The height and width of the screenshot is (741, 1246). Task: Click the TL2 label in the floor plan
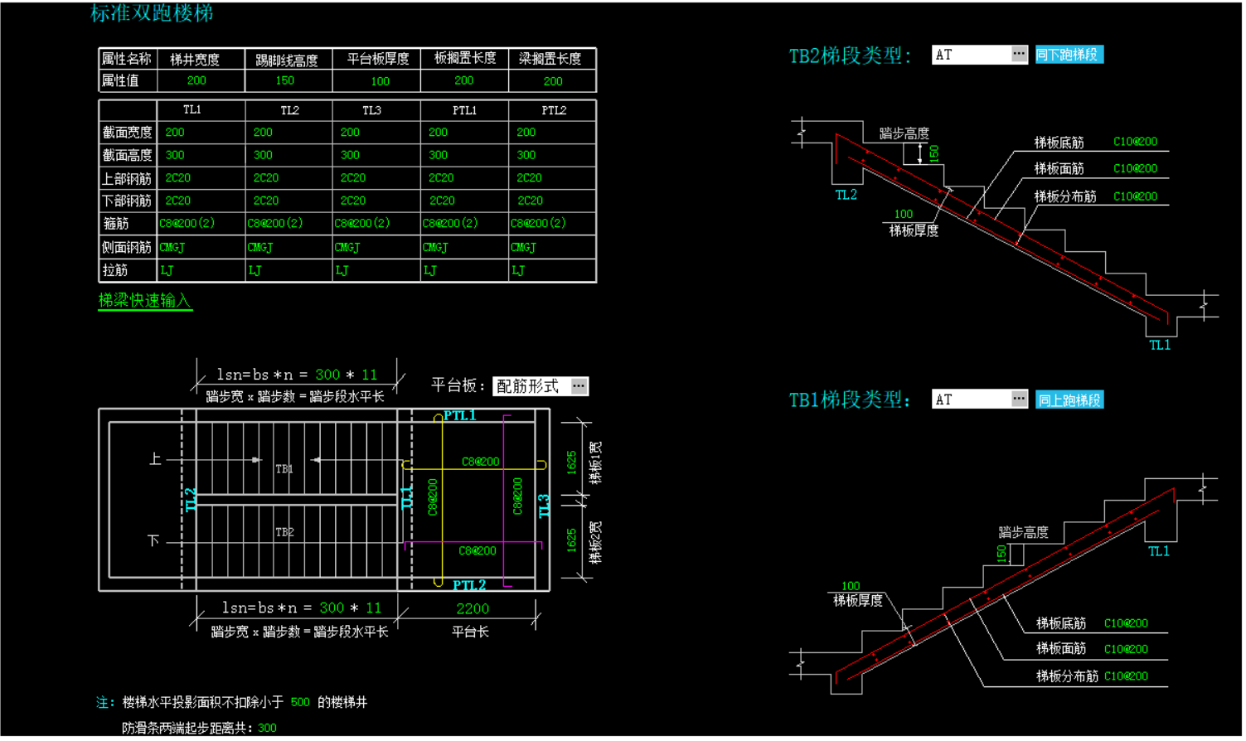(191, 500)
